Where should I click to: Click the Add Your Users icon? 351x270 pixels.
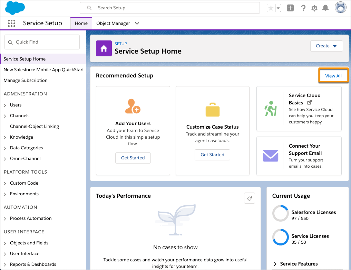133,106
